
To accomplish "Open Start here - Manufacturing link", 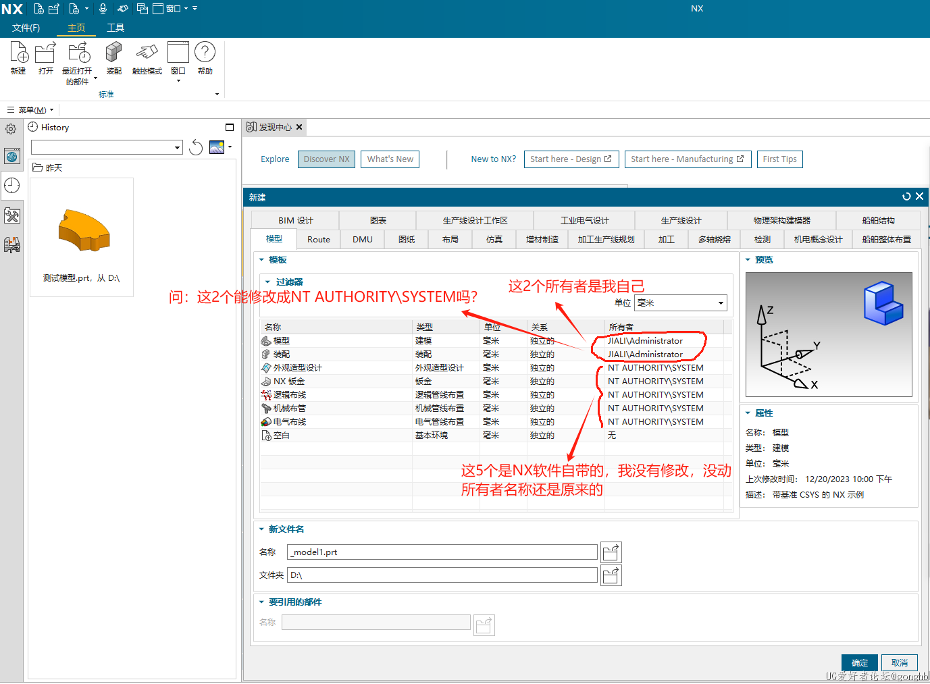I will (x=688, y=159).
